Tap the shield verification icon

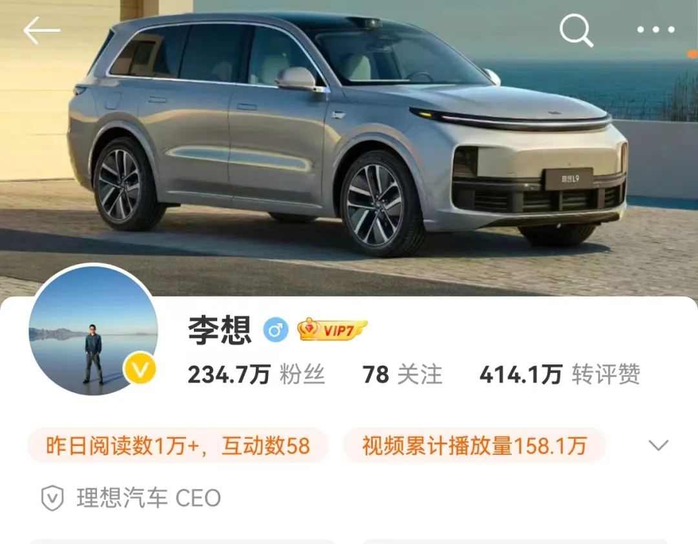[x=52, y=497]
